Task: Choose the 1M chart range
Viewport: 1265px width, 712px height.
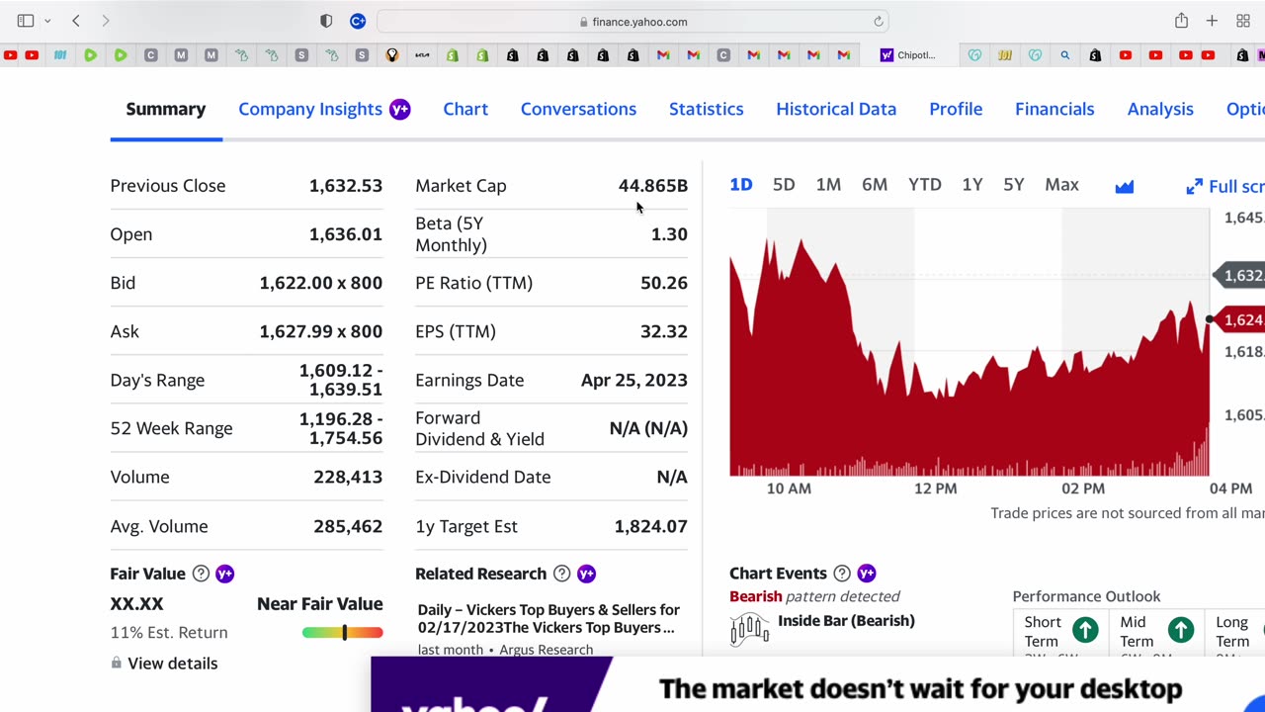Action: 828,185
